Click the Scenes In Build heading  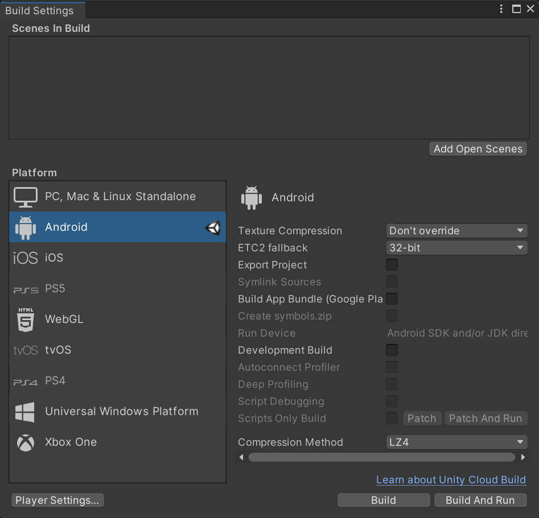click(51, 28)
